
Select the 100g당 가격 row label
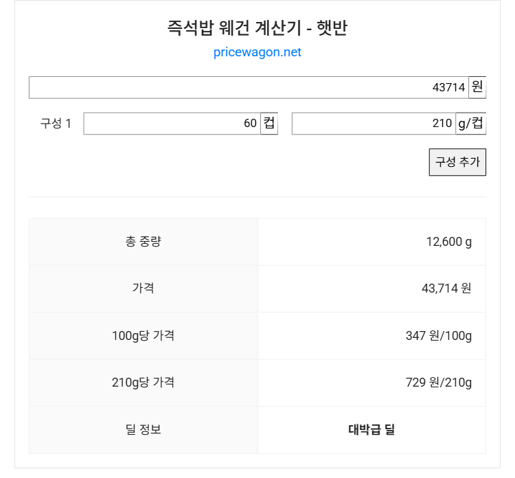pos(143,336)
